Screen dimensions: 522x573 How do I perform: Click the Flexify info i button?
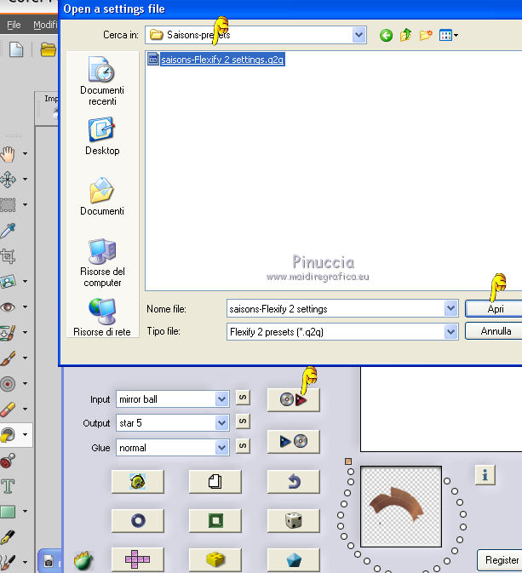click(x=485, y=475)
